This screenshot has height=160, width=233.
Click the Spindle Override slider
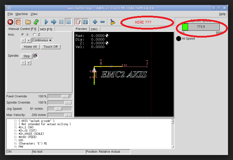[60, 103]
